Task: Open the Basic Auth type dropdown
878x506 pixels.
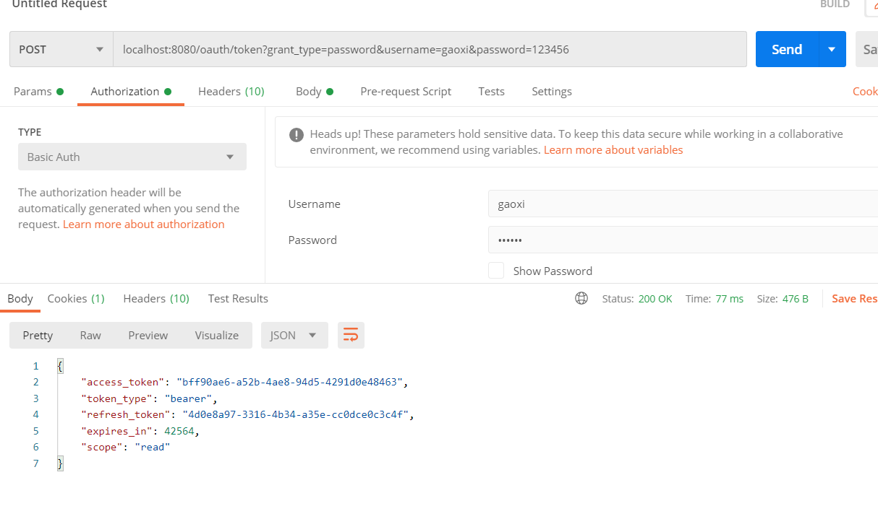Action: click(x=132, y=157)
